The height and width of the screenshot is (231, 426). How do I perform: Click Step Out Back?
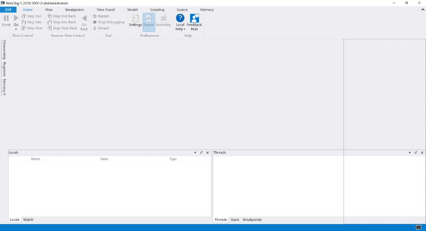62,16
